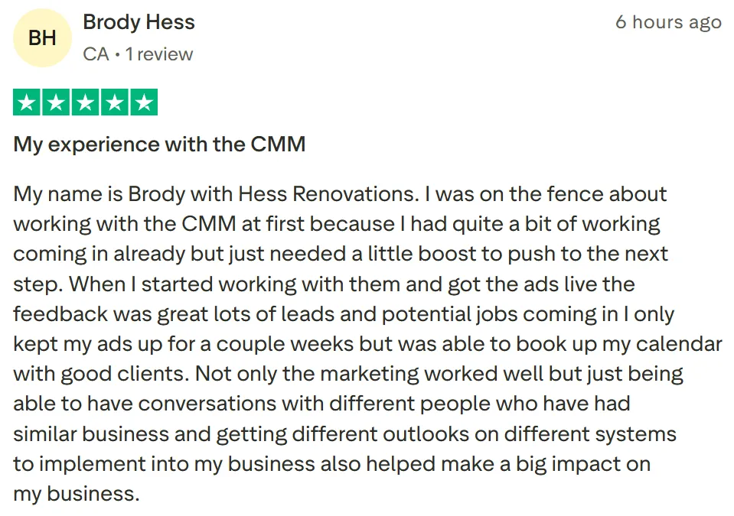Image resolution: width=734 pixels, height=516 pixels.
Task: Click the fourth green rating star
Action: coord(115,102)
